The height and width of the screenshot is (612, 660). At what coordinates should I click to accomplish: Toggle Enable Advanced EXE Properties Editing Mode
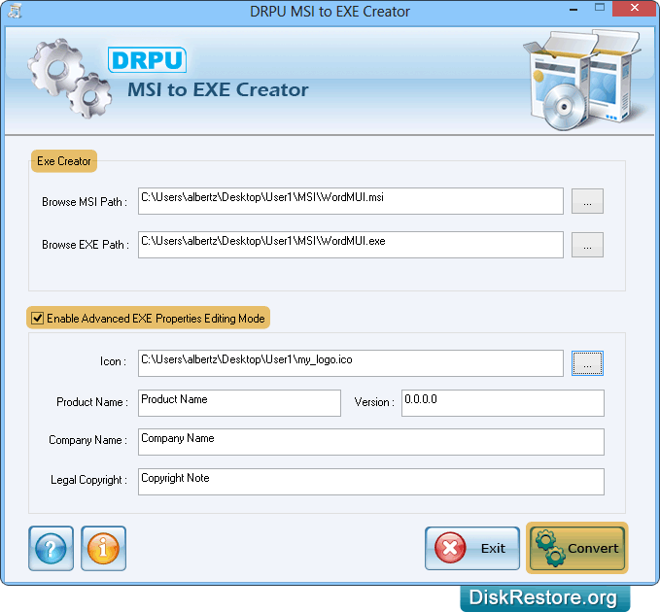[38, 318]
